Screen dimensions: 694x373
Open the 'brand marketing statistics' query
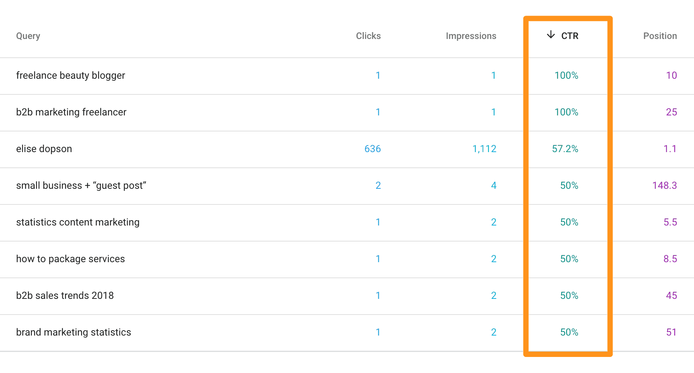click(73, 332)
